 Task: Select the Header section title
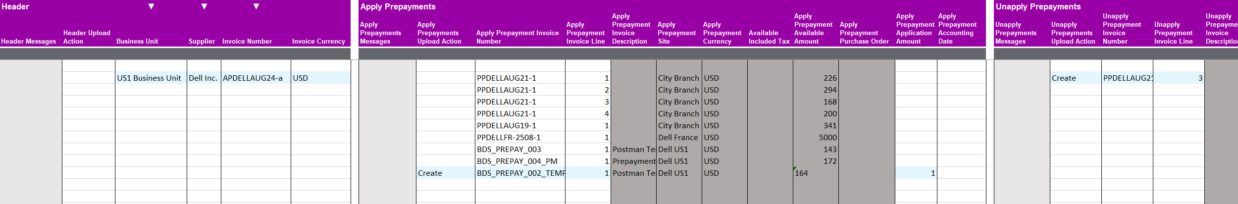click(15, 6)
